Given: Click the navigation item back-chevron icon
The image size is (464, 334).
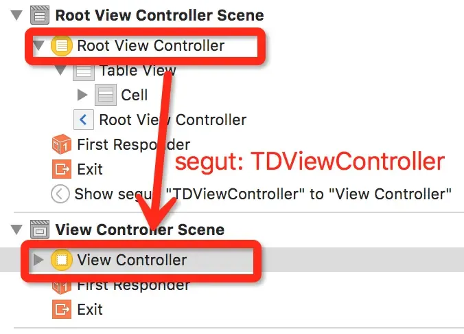Looking at the screenshot, I should pos(84,120).
